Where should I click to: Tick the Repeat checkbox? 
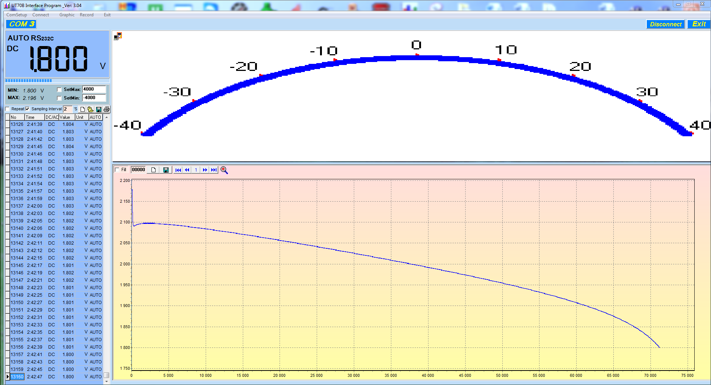click(x=8, y=109)
